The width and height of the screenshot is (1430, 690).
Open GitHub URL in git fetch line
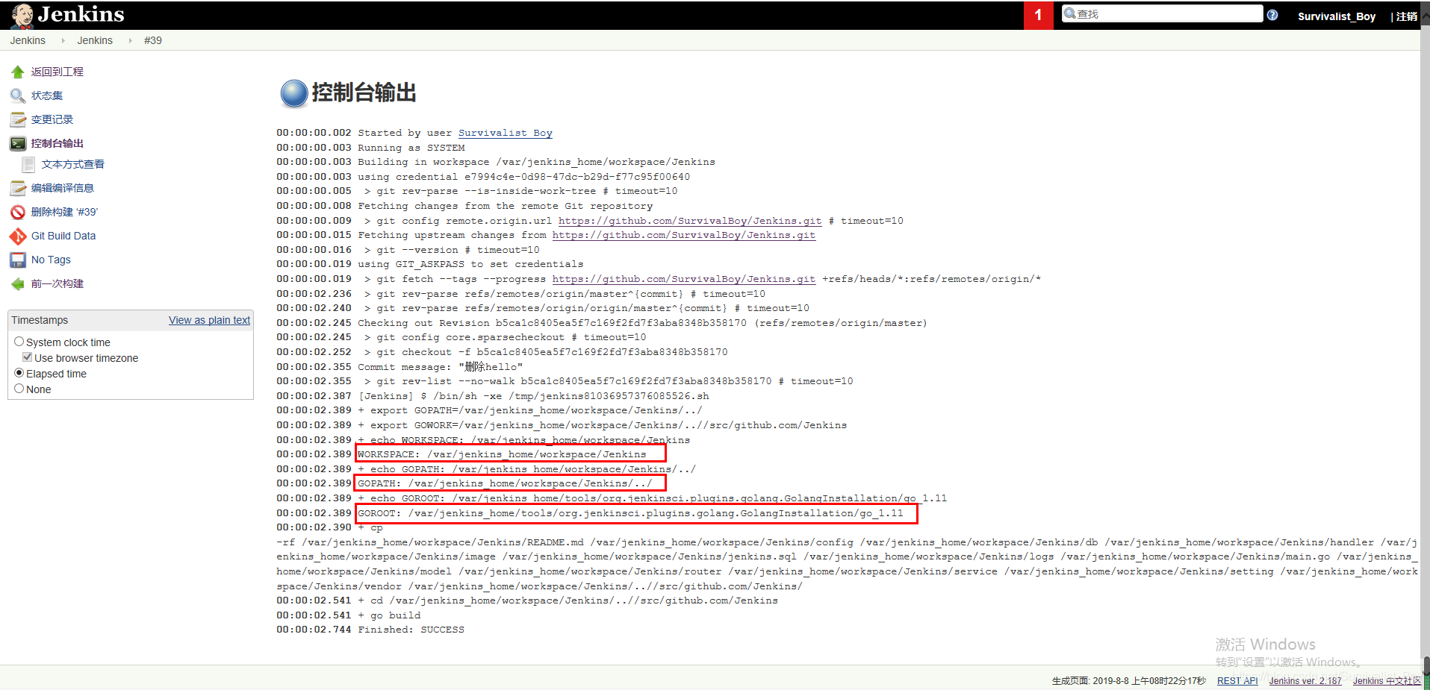(x=684, y=279)
